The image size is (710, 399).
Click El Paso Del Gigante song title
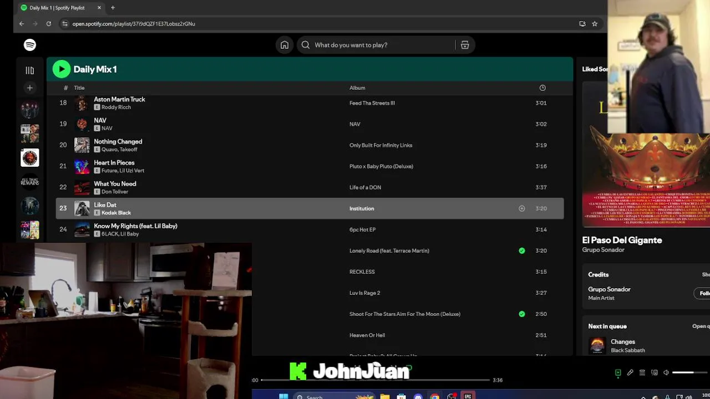pyautogui.click(x=622, y=240)
